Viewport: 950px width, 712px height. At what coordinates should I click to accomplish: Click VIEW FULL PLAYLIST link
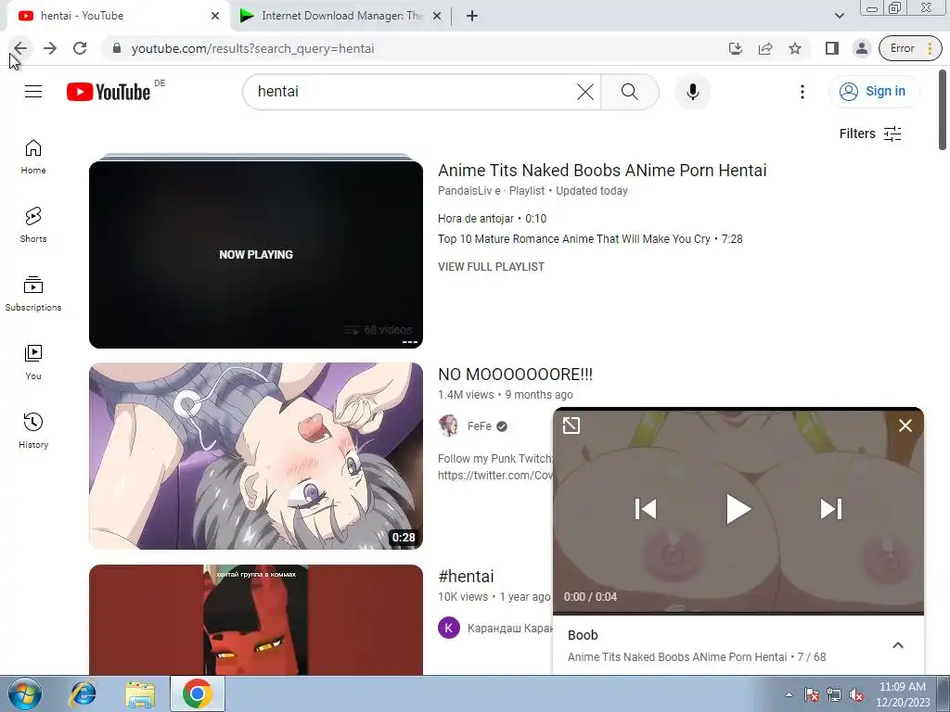[491, 267]
